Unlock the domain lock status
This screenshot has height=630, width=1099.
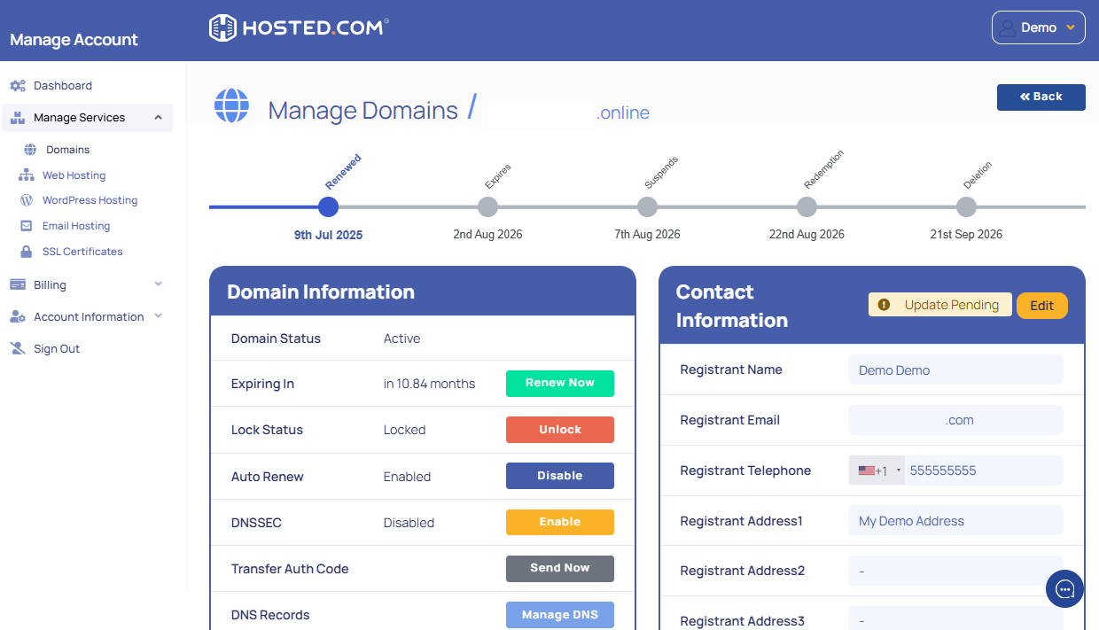click(x=559, y=429)
